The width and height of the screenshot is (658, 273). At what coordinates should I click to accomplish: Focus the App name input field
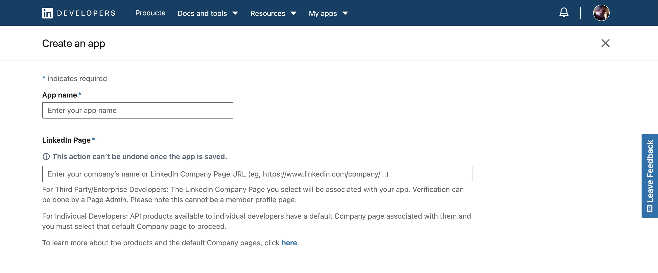(138, 110)
